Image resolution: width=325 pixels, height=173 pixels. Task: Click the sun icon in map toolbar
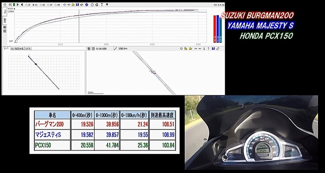pos(181,49)
